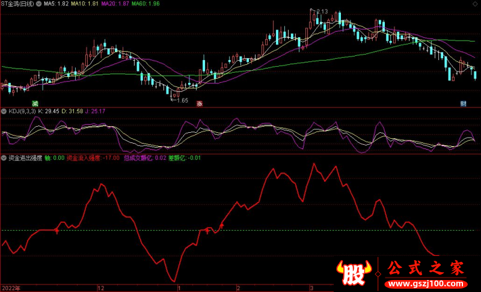Click the 2022年 date axis label

point(11,288)
